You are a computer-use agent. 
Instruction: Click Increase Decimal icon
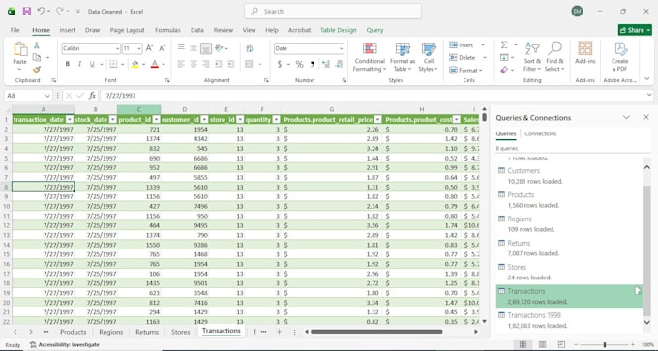pyautogui.click(x=326, y=64)
